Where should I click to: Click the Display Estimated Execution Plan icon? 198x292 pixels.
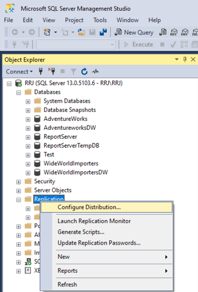(184, 45)
